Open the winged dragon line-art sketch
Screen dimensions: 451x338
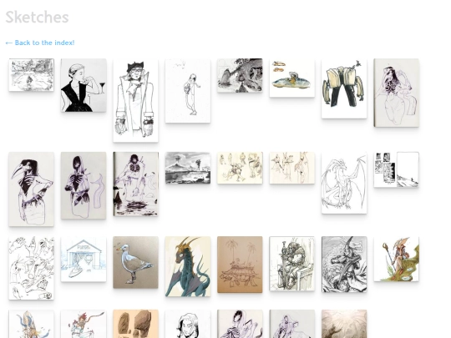(344, 183)
